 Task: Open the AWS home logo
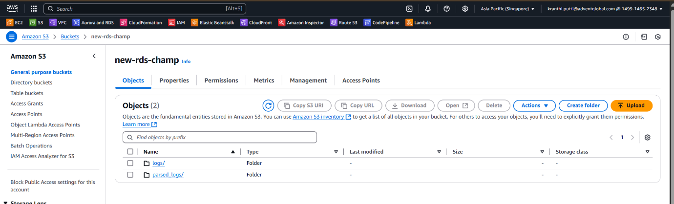pos(12,8)
